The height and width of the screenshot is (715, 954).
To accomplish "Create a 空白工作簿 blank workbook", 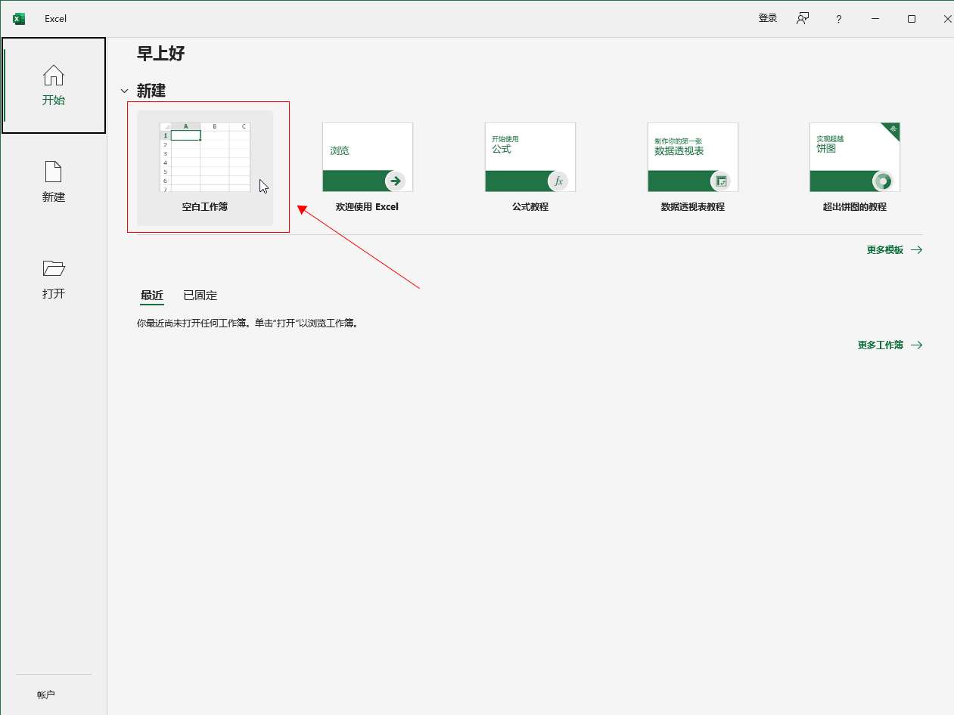I will 205,169.
